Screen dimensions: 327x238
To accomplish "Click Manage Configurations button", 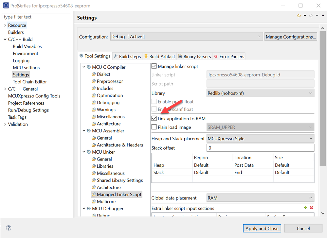I will [x=291, y=37].
